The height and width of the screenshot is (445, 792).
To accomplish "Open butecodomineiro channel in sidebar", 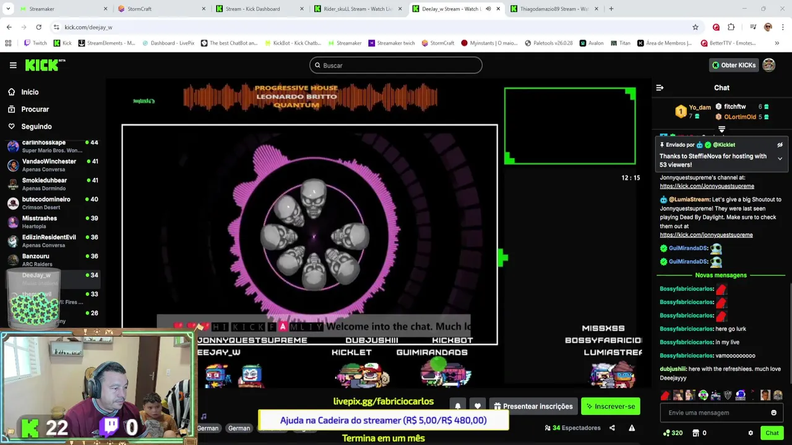I will click(x=53, y=203).
